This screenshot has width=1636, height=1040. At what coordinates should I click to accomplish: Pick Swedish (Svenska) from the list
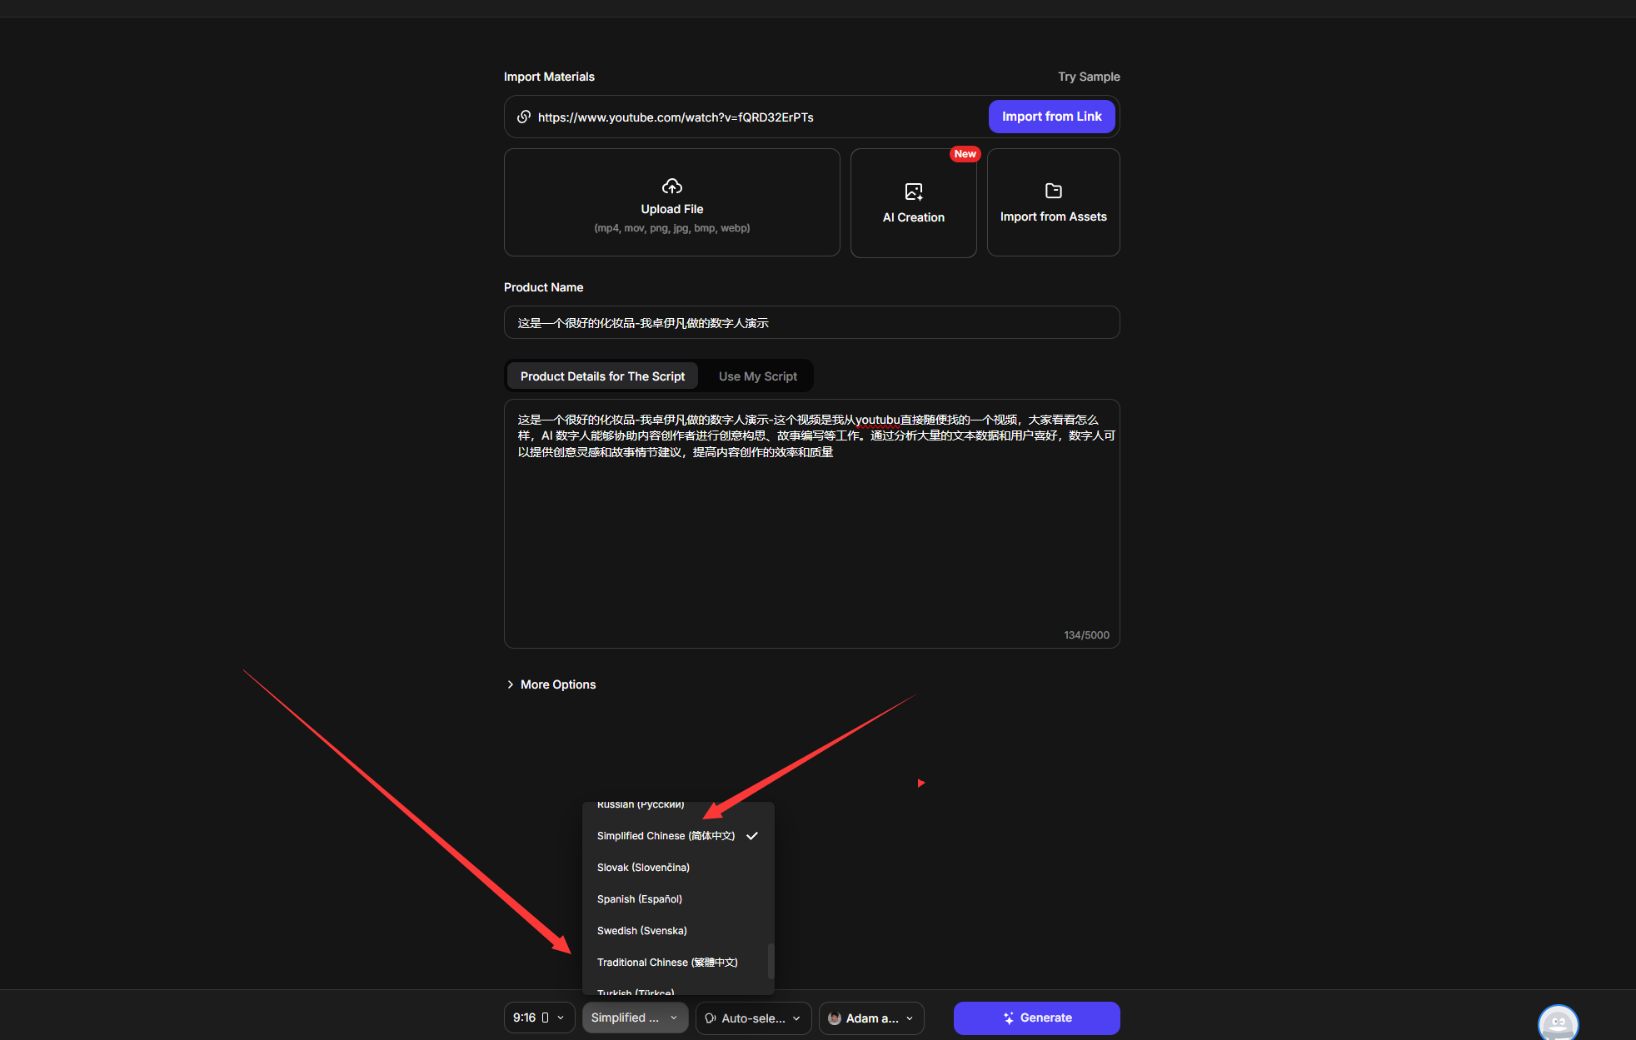point(642,930)
